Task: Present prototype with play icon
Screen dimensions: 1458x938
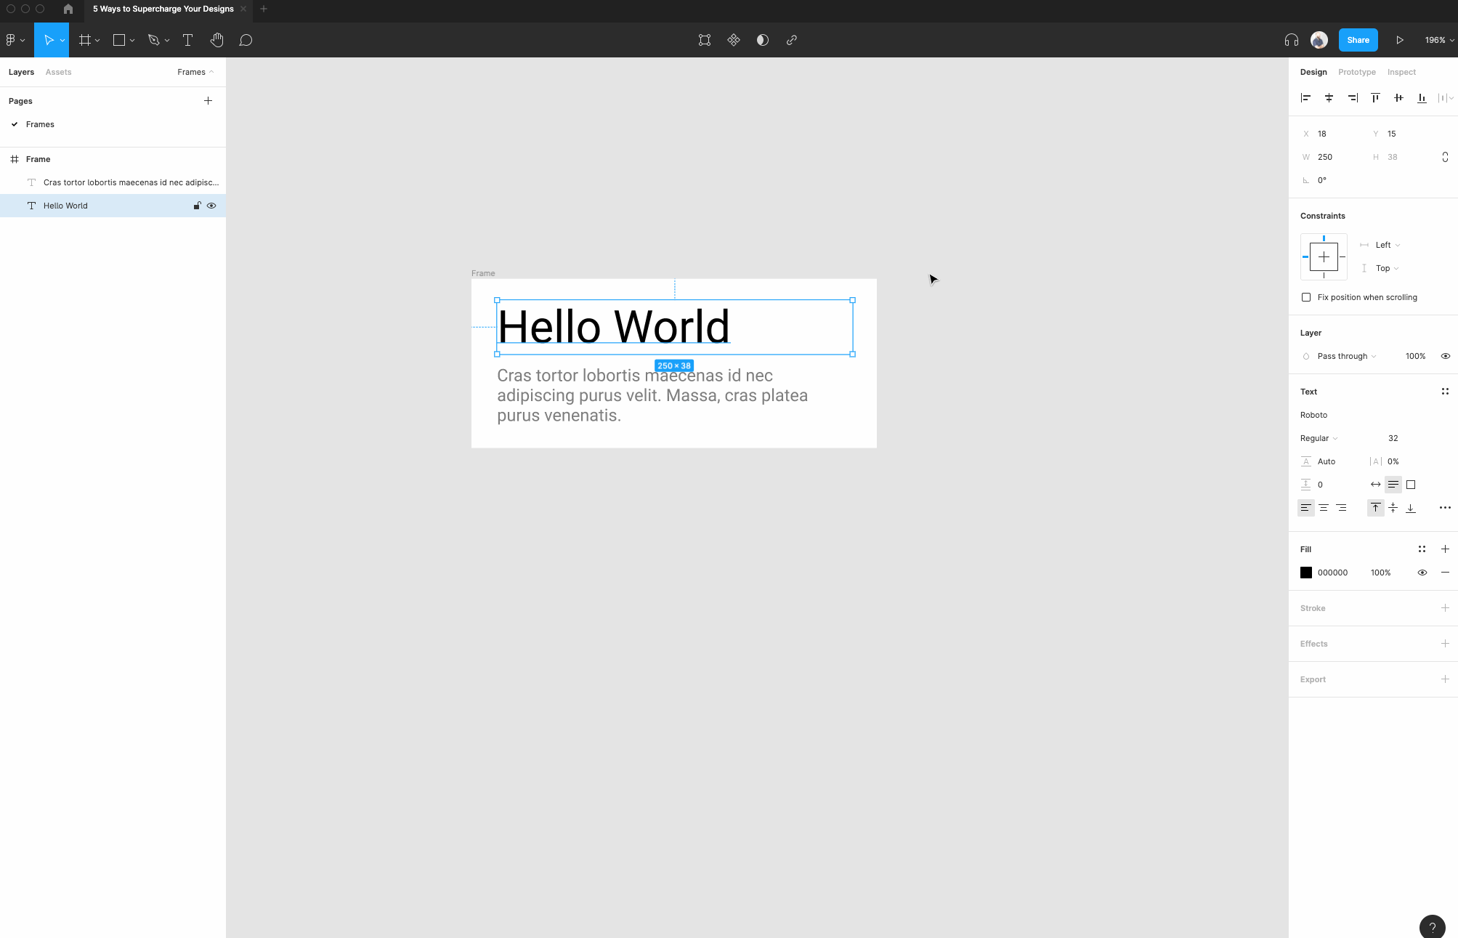Action: pos(1399,40)
